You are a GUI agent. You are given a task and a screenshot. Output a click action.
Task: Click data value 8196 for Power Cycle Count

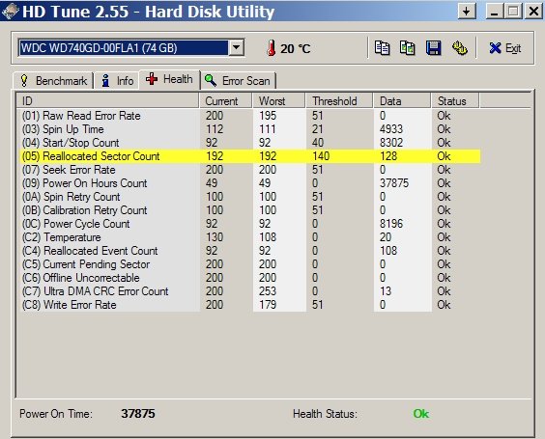391,224
